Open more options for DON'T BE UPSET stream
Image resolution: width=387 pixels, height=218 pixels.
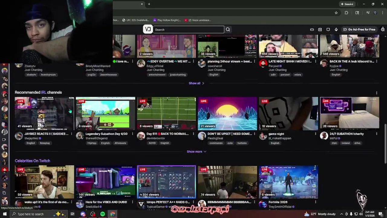(255, 134)
